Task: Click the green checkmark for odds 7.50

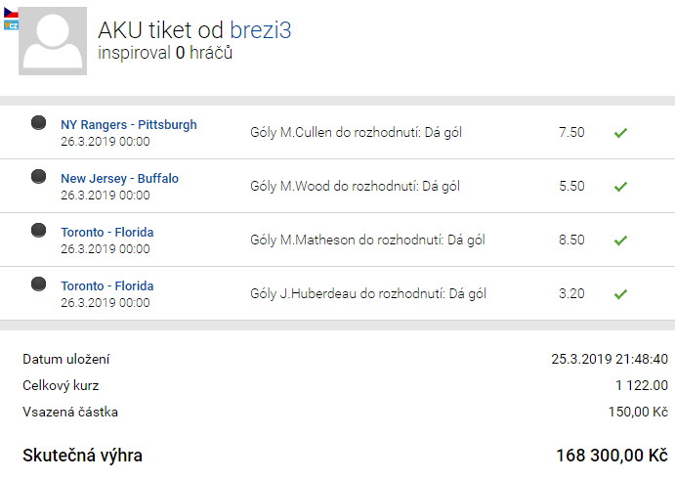Action: pyautogui.click(x=620, y=133)
